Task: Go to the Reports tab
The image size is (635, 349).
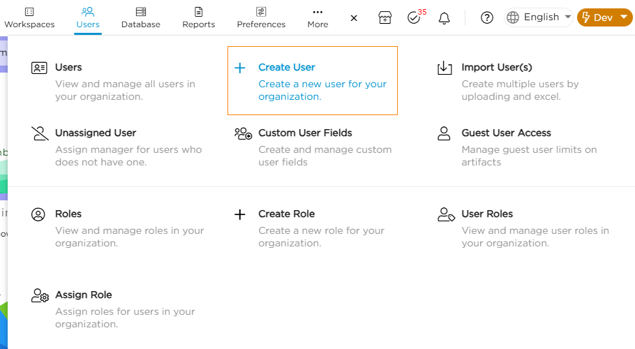Action: click(199, 17)
